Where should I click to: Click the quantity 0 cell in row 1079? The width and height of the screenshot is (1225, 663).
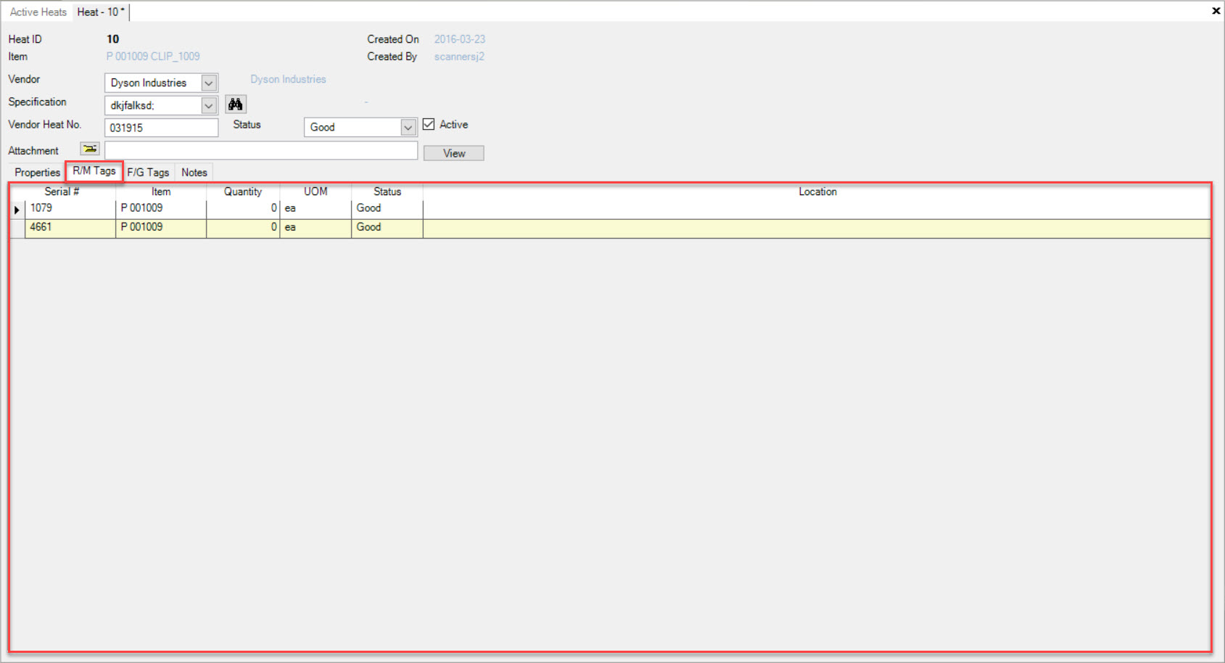(x=243, y=209)
